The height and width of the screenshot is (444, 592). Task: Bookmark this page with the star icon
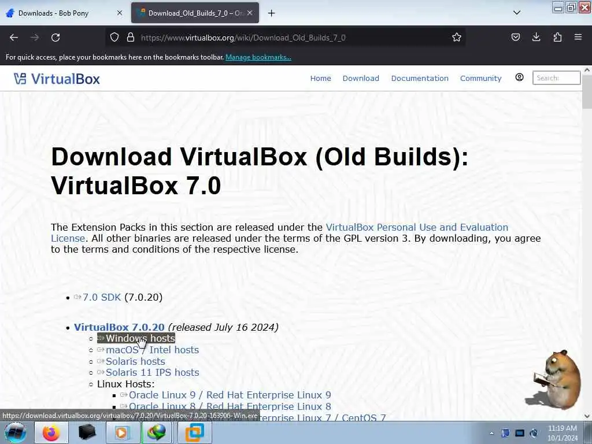[457, 38]
